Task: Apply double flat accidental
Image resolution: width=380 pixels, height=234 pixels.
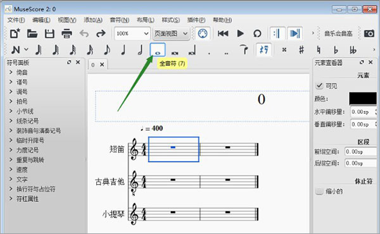Action: tap(353, 50)
